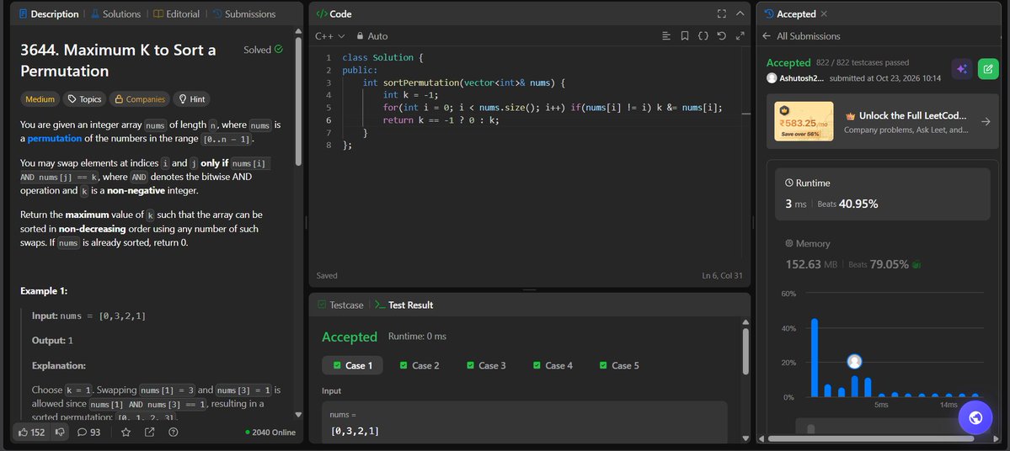Click the 2040 Online indicator

(x=270, y=432)
